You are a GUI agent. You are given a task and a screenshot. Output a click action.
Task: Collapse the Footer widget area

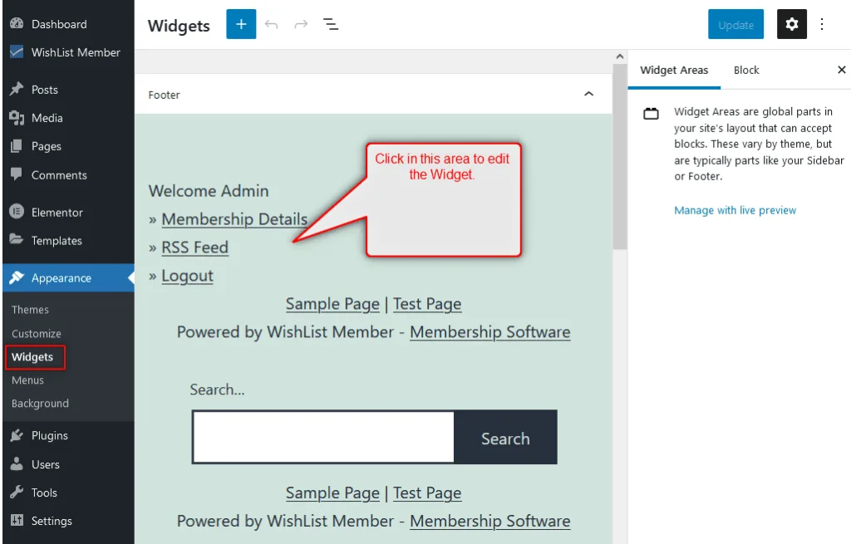[x=589, y=94]
